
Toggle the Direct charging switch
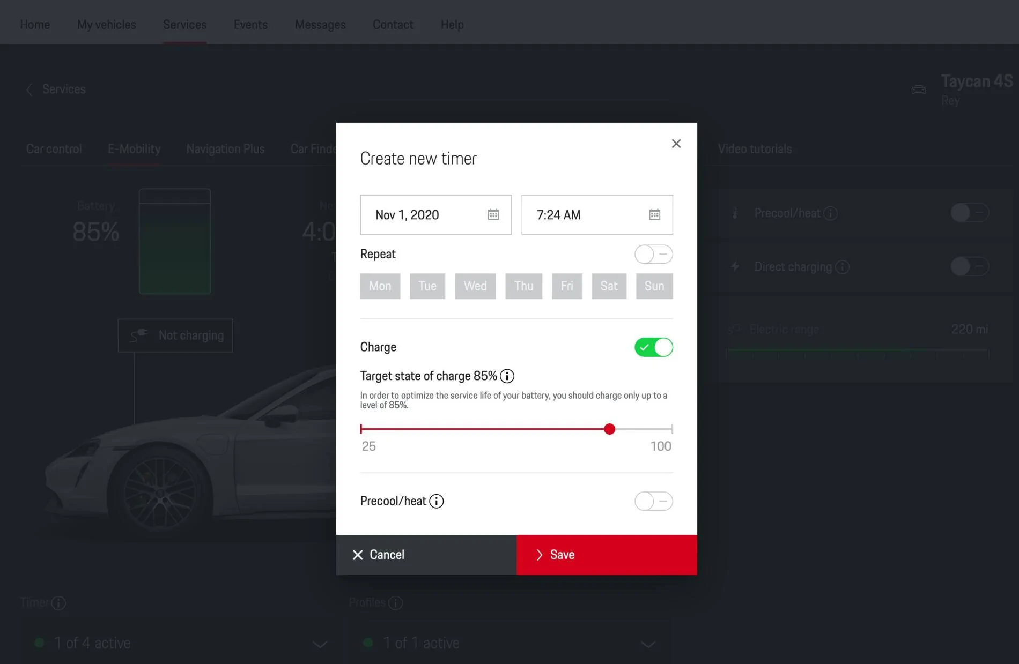[970, 266]
